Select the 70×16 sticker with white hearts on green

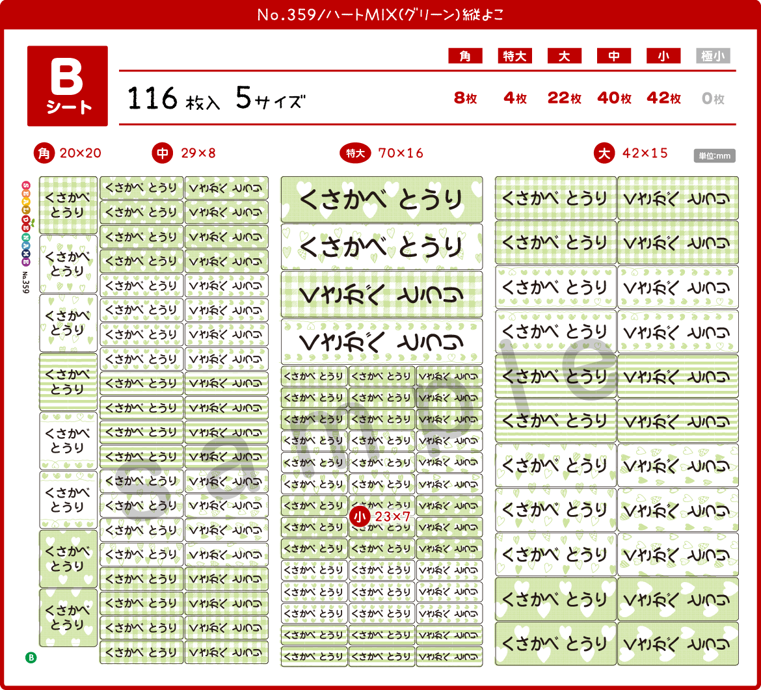point(382,200)
